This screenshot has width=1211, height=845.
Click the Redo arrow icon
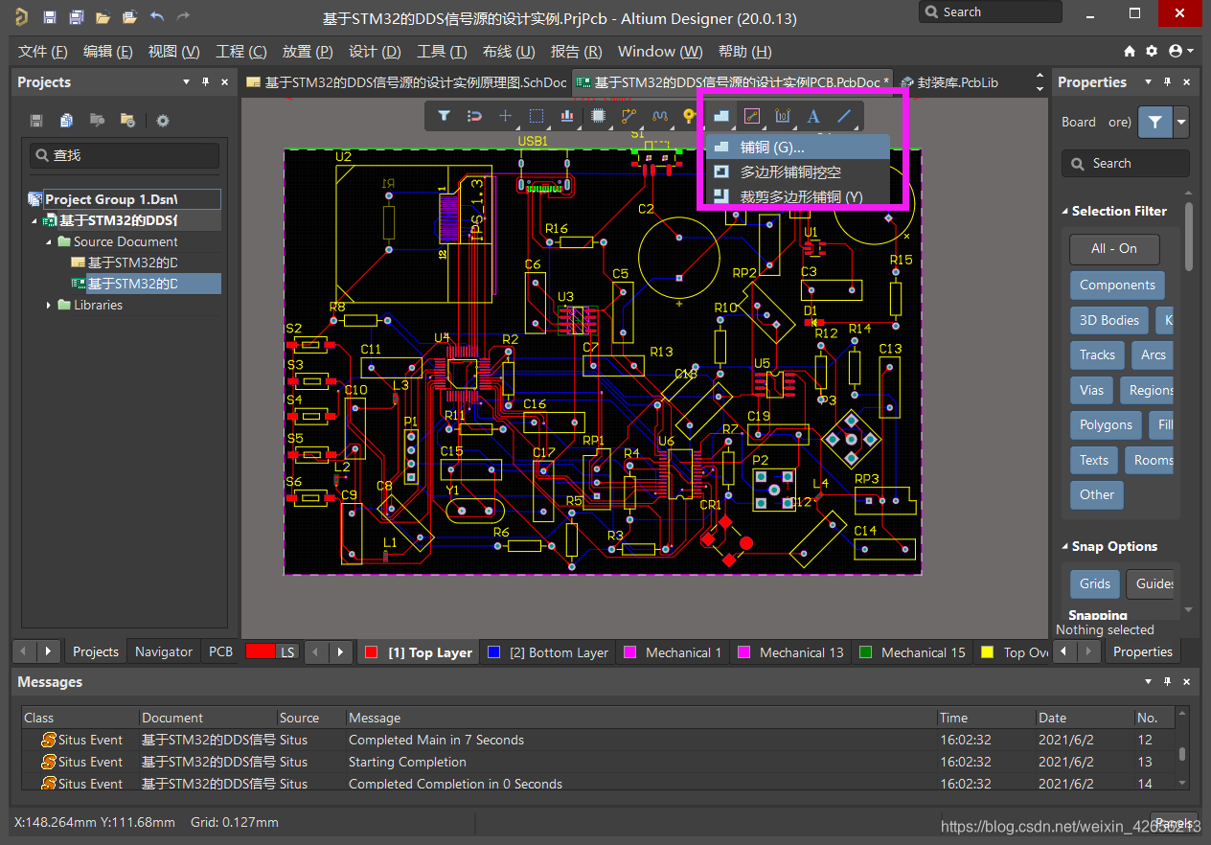point(184,17)
